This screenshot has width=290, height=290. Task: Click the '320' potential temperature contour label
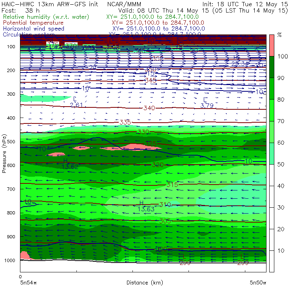(x=158, y=165)
